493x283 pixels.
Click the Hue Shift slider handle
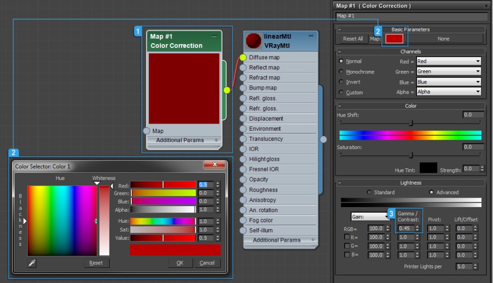tap(411, 123)
